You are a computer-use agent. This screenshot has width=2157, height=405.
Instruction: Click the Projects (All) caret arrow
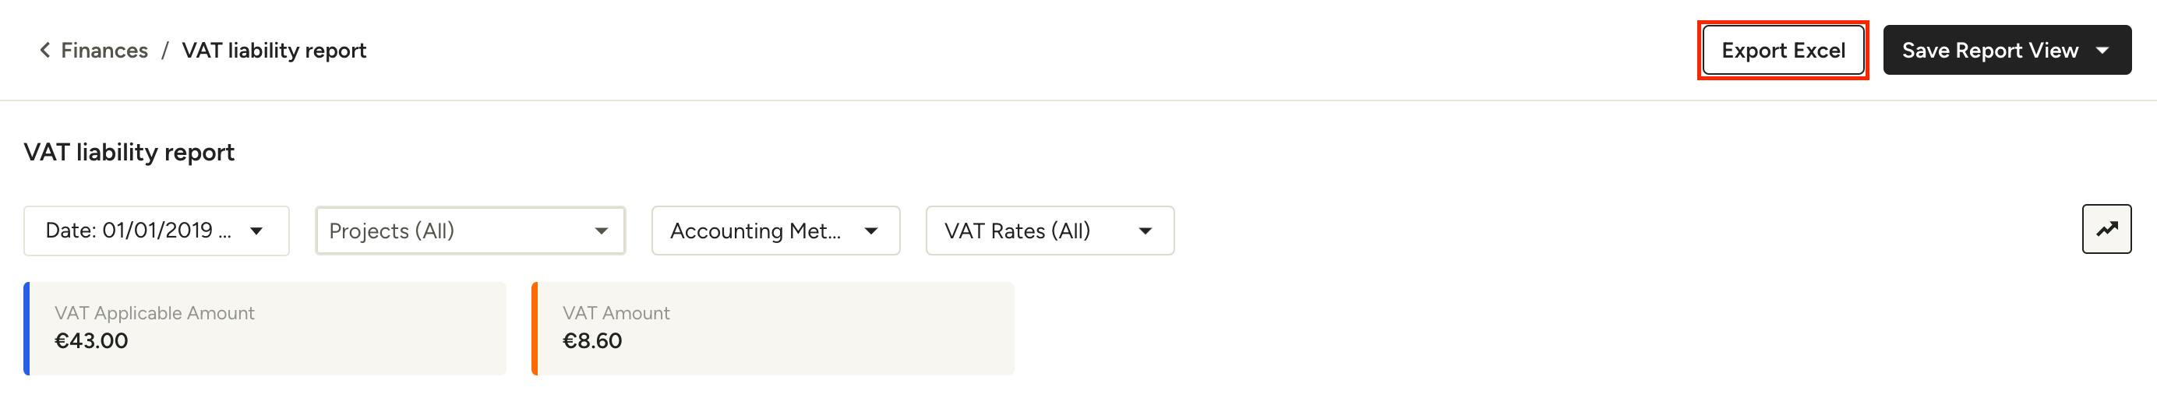point(602,231)
